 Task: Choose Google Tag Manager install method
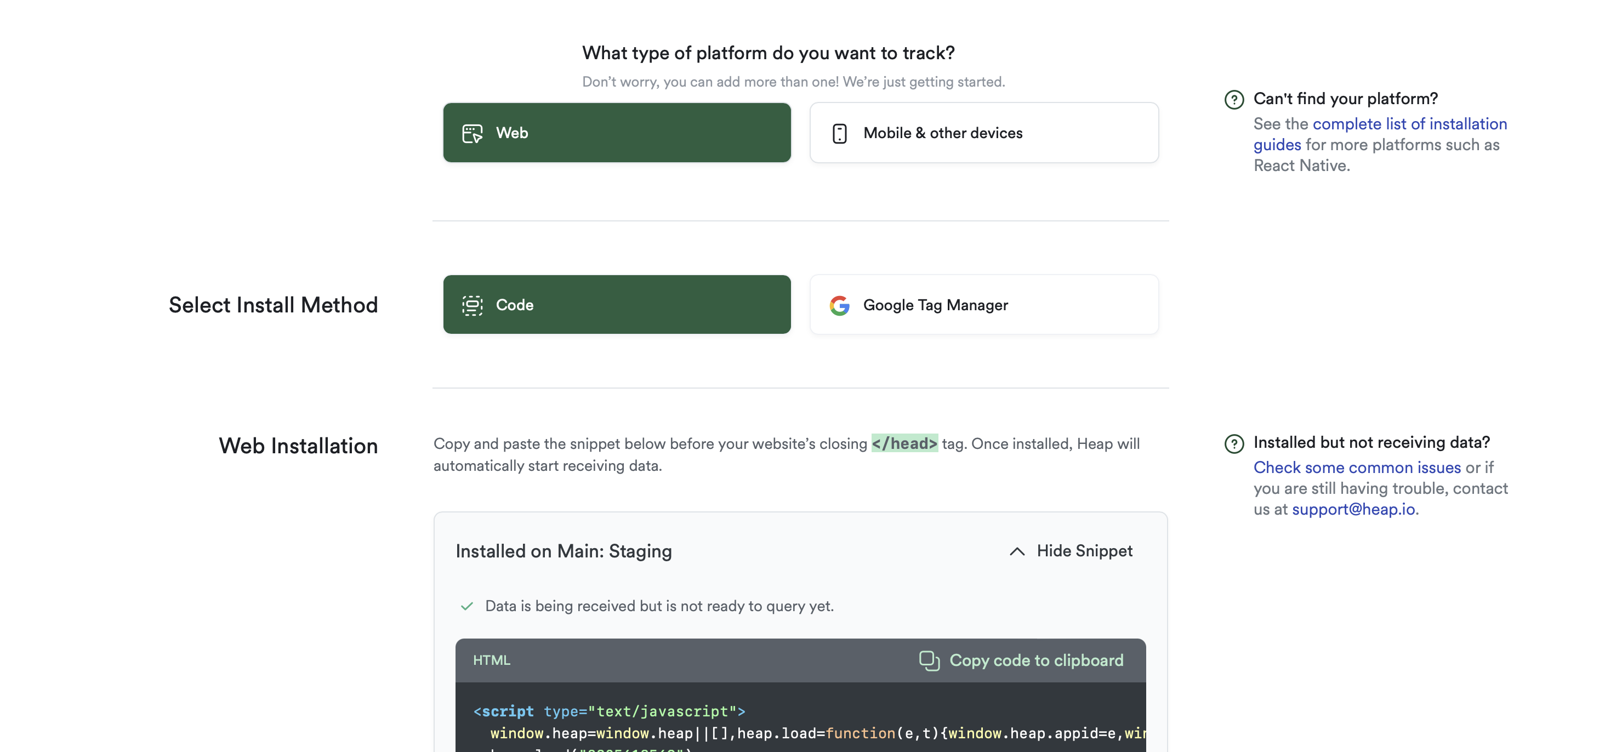point(983,305)
